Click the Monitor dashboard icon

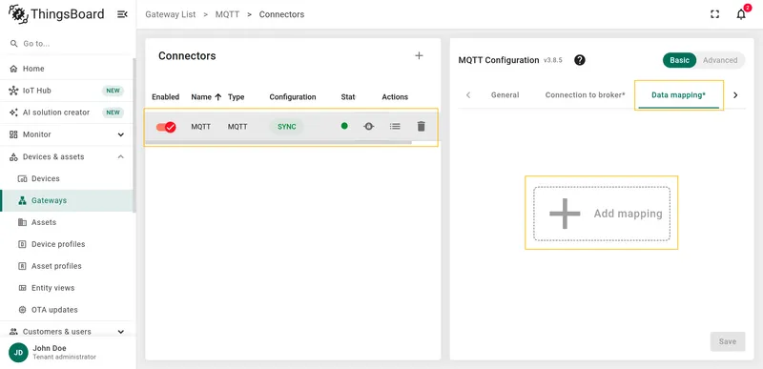[13, 134]
